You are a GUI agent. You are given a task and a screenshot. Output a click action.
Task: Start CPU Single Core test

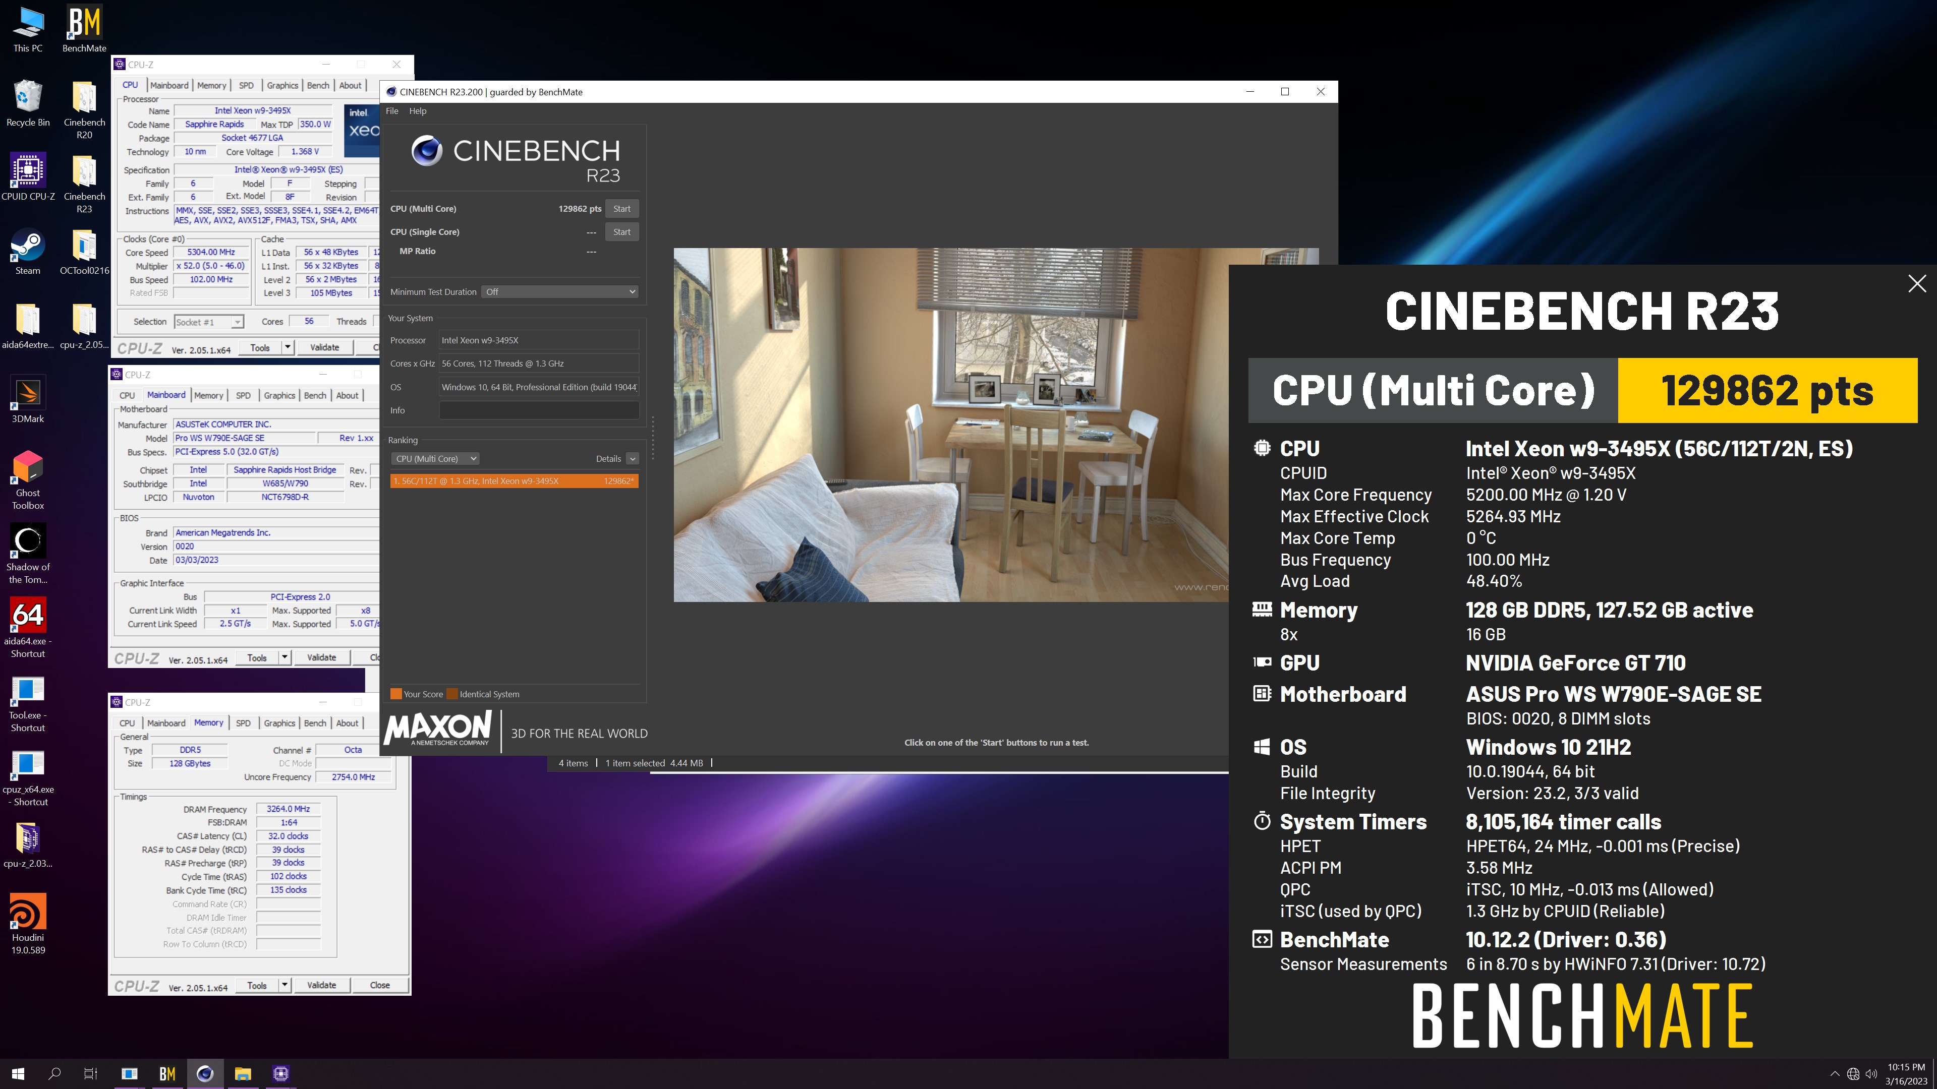(x=622, y=232)
